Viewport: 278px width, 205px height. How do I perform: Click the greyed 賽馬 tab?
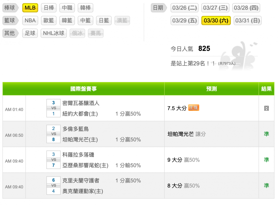(x=96, y=33)
